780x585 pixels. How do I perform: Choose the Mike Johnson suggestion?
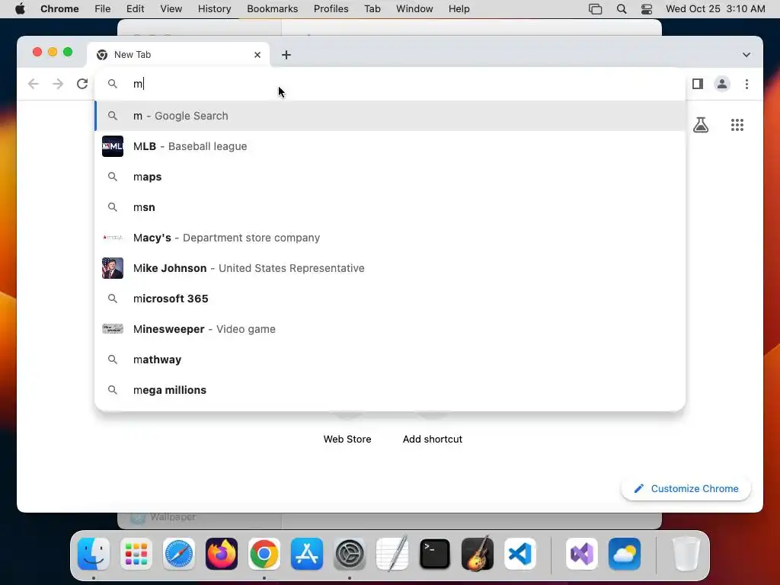point(390,268)
